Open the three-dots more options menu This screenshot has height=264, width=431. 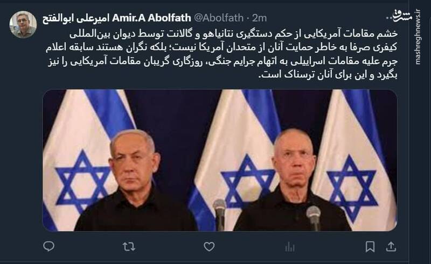pos(390,18)
